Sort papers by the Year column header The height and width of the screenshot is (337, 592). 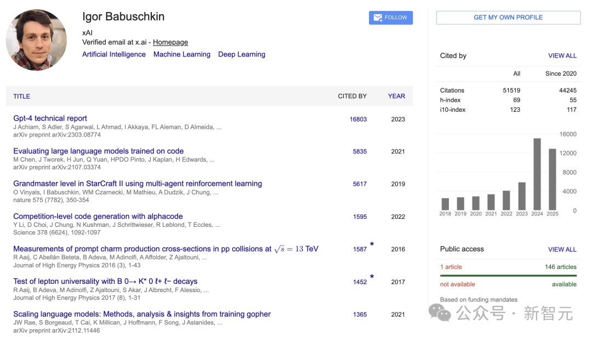click(396, 96)
